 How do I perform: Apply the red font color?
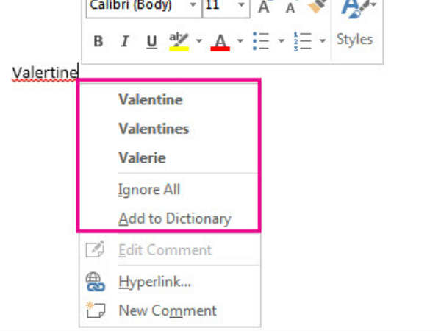[220, 41]
